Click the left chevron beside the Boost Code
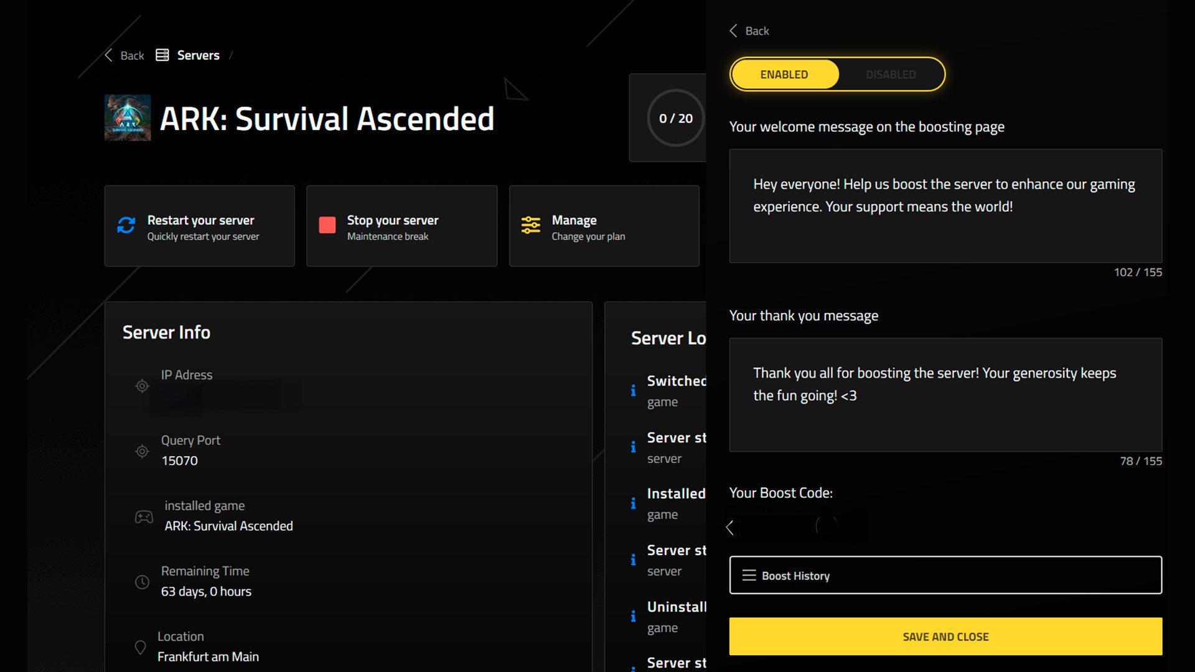 pos(730,527)
